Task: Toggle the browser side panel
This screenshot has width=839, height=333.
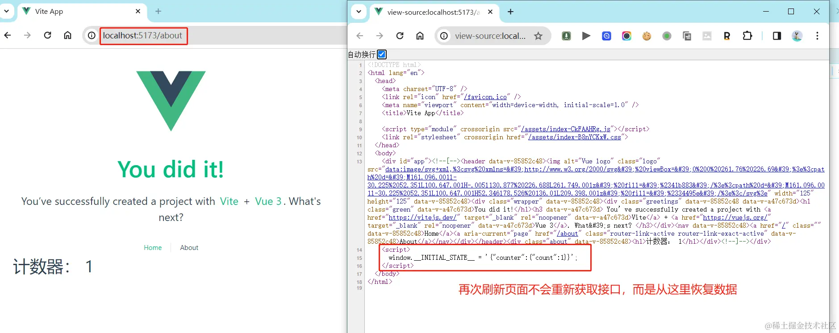Action: [x=777, y=36]
